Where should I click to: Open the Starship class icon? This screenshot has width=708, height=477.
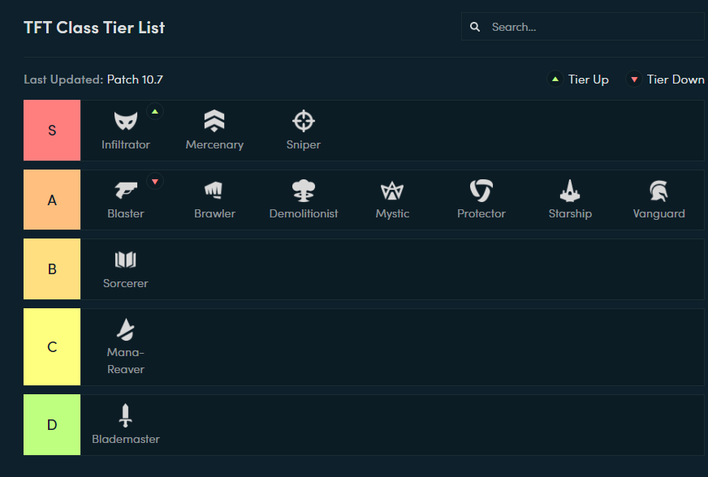570,191
